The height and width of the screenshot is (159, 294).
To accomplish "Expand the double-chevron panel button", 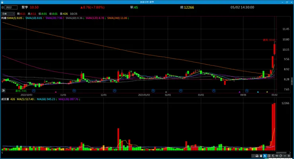I will pyautogui.click(x=3, y=90).
